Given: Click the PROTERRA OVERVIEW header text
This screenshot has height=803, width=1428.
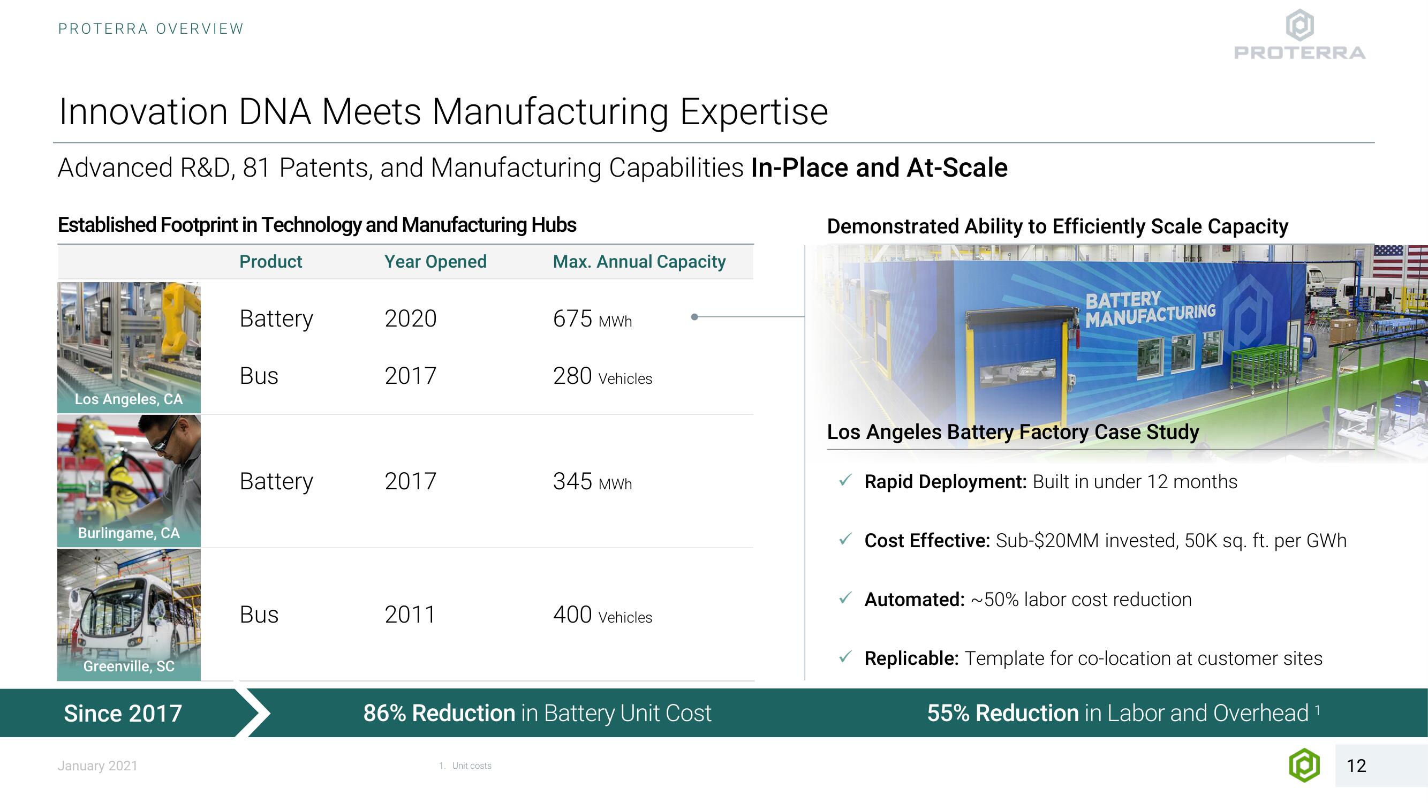Looking at the screenshot, I should (x=151, y=29).
